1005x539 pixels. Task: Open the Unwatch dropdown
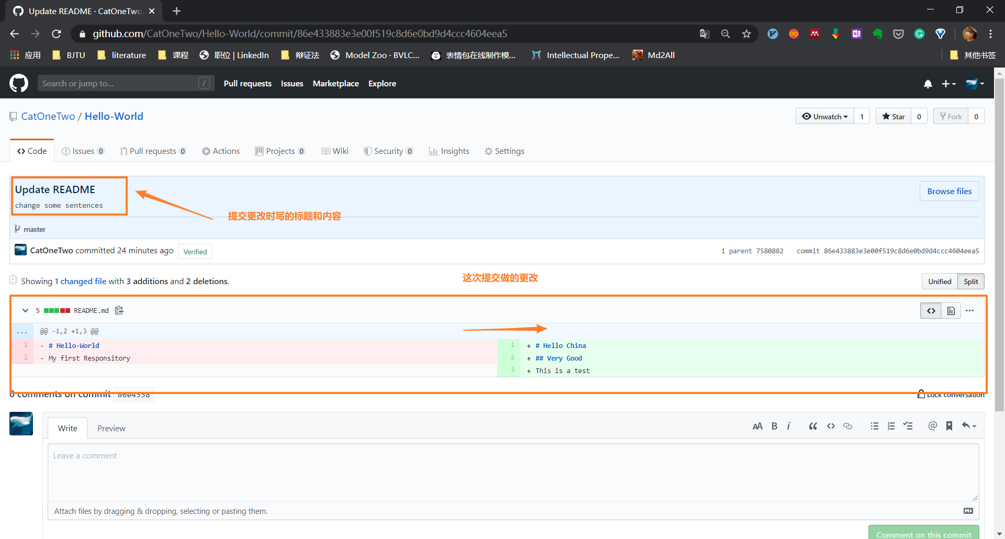[825, 117]
